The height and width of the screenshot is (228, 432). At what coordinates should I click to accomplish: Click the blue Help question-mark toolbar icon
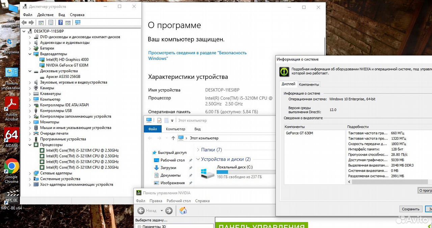coord(61,23)
